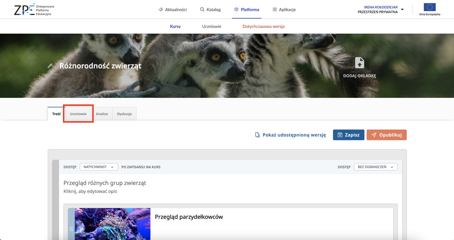Edit description text Kliknij, aby edytować opis
The image size is (454, 240).
coord(90,191)
